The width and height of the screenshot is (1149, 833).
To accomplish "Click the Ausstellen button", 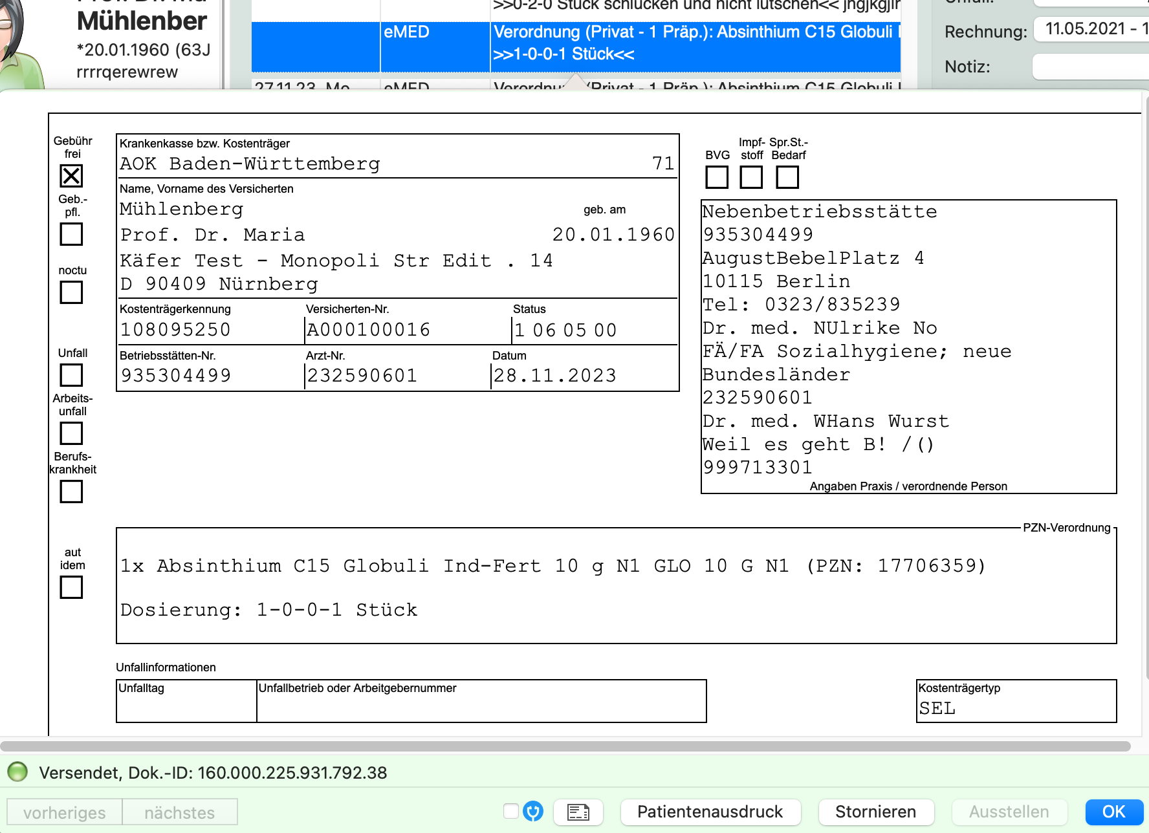I will point(1009,812).
